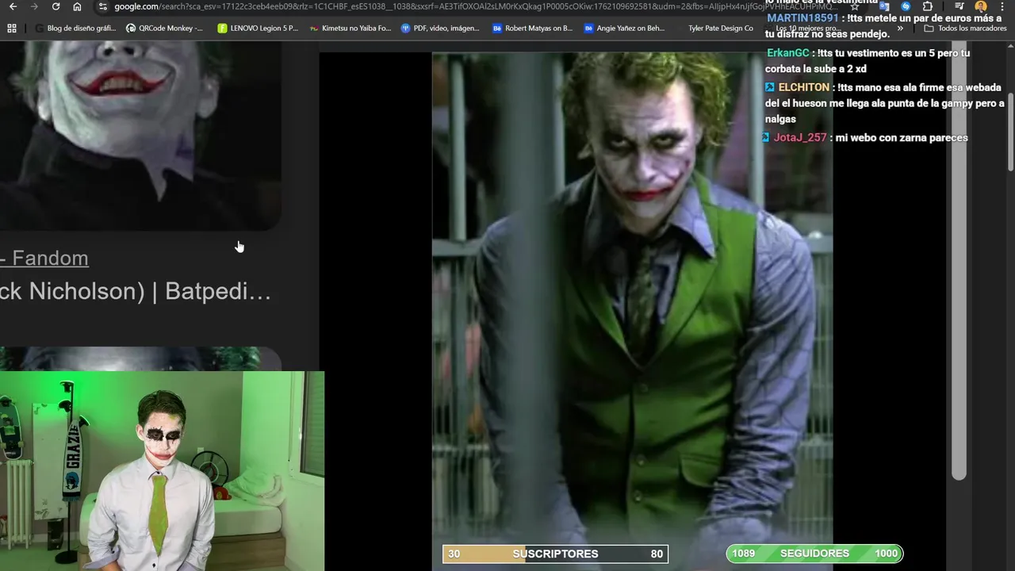This screenshot has height=571, width=1015.
Task: Open the QRCode Monkey bookmark
Action: coord(164,28)
